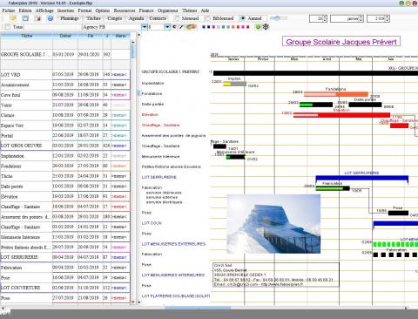Viewport: 418px width, 319px height.
Task: Click the red-marked icon in toolbar
Action: [38, 18]
